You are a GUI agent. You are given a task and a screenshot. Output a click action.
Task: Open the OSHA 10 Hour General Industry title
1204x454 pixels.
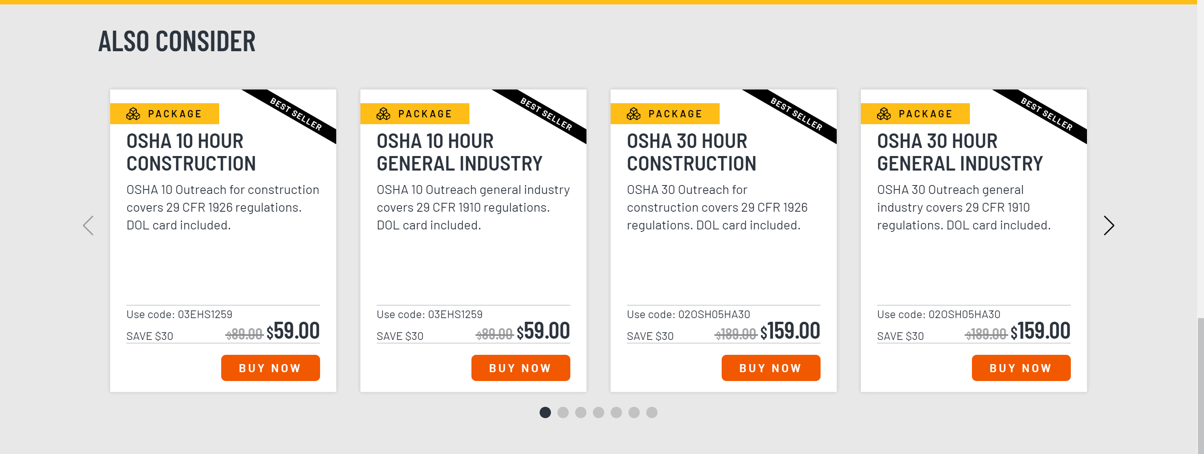pos(459,152)
